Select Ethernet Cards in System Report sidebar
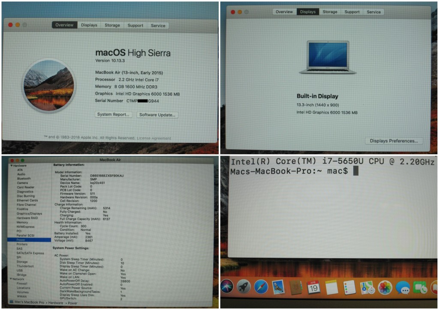439x310 pixels. (27, 200)
